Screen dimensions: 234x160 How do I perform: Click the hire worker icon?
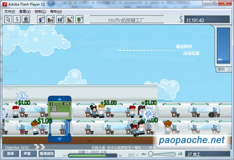(41, 19)
